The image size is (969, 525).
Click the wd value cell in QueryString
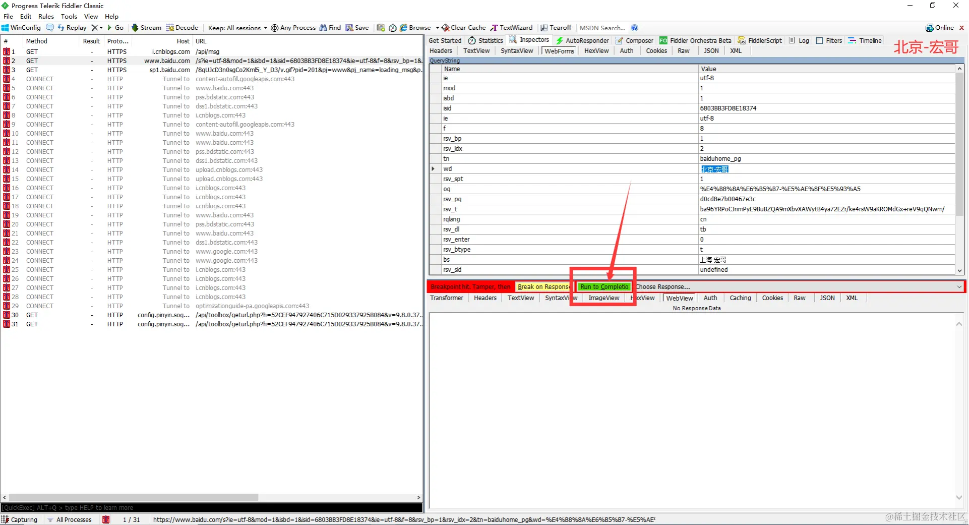click(826, 169)
